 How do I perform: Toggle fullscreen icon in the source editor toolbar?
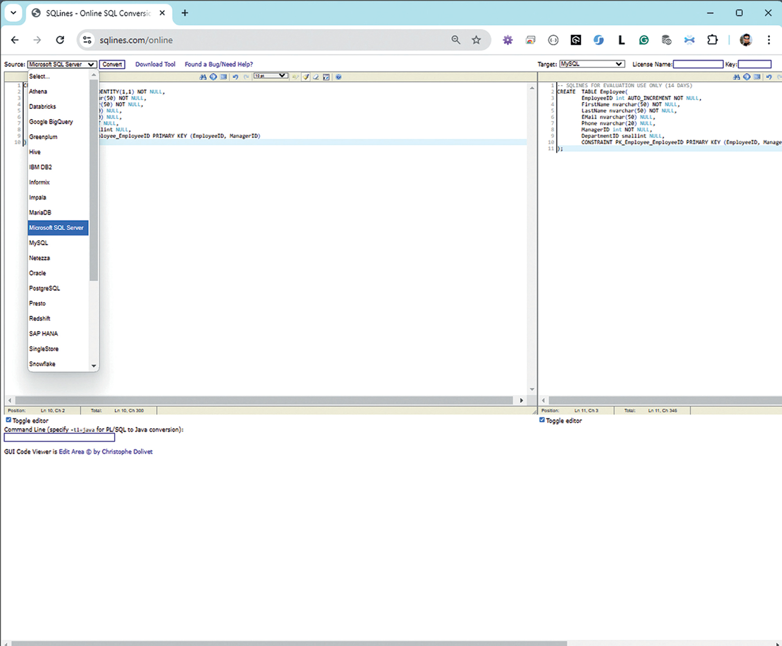pyautogui.click(x=224, y=77)
